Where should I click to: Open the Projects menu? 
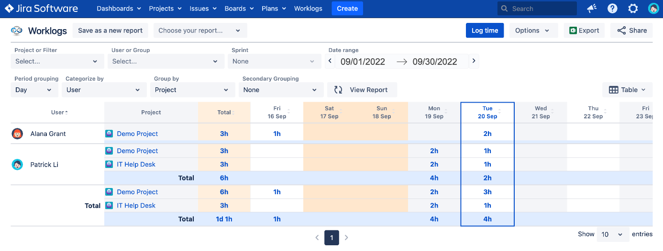pyautogui.click(x=165, y=9)
